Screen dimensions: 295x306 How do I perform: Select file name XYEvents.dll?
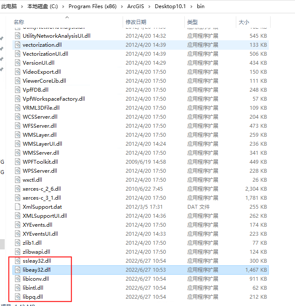pos(37,225)
